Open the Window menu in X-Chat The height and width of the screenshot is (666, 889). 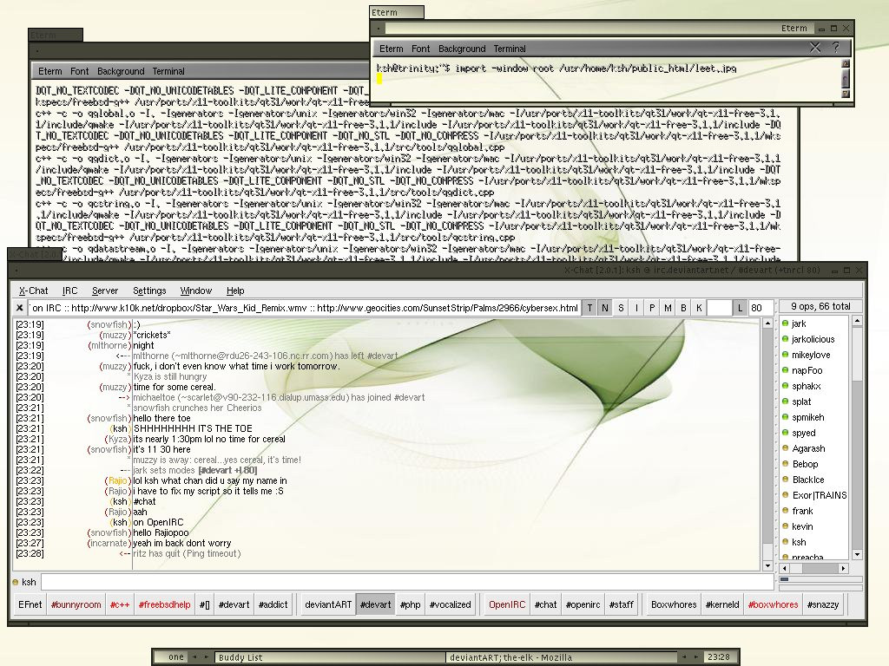[195, 291]
